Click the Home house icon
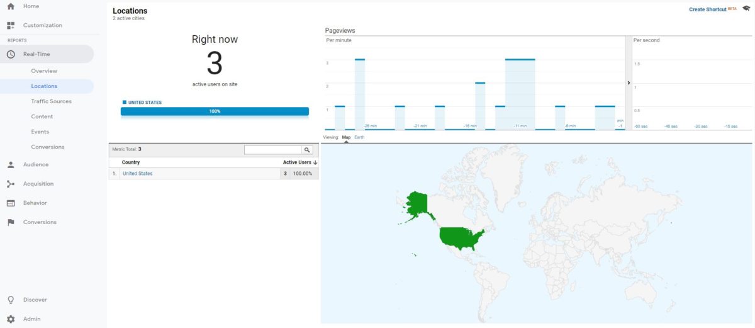This screenshot has width=755, height=328. tap(11, 6)
